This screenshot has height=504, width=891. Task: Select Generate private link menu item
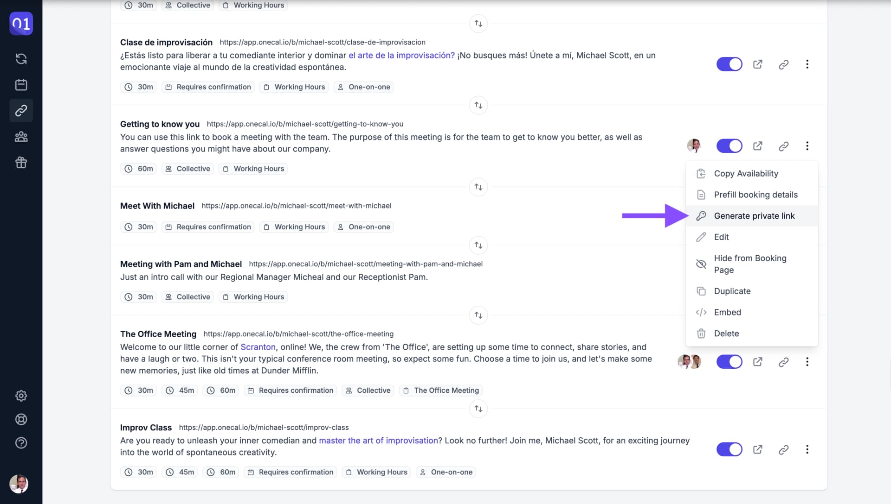[x=751, y=216]
